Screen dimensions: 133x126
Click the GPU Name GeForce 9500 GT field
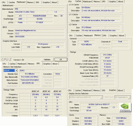(x=99, y=105)
